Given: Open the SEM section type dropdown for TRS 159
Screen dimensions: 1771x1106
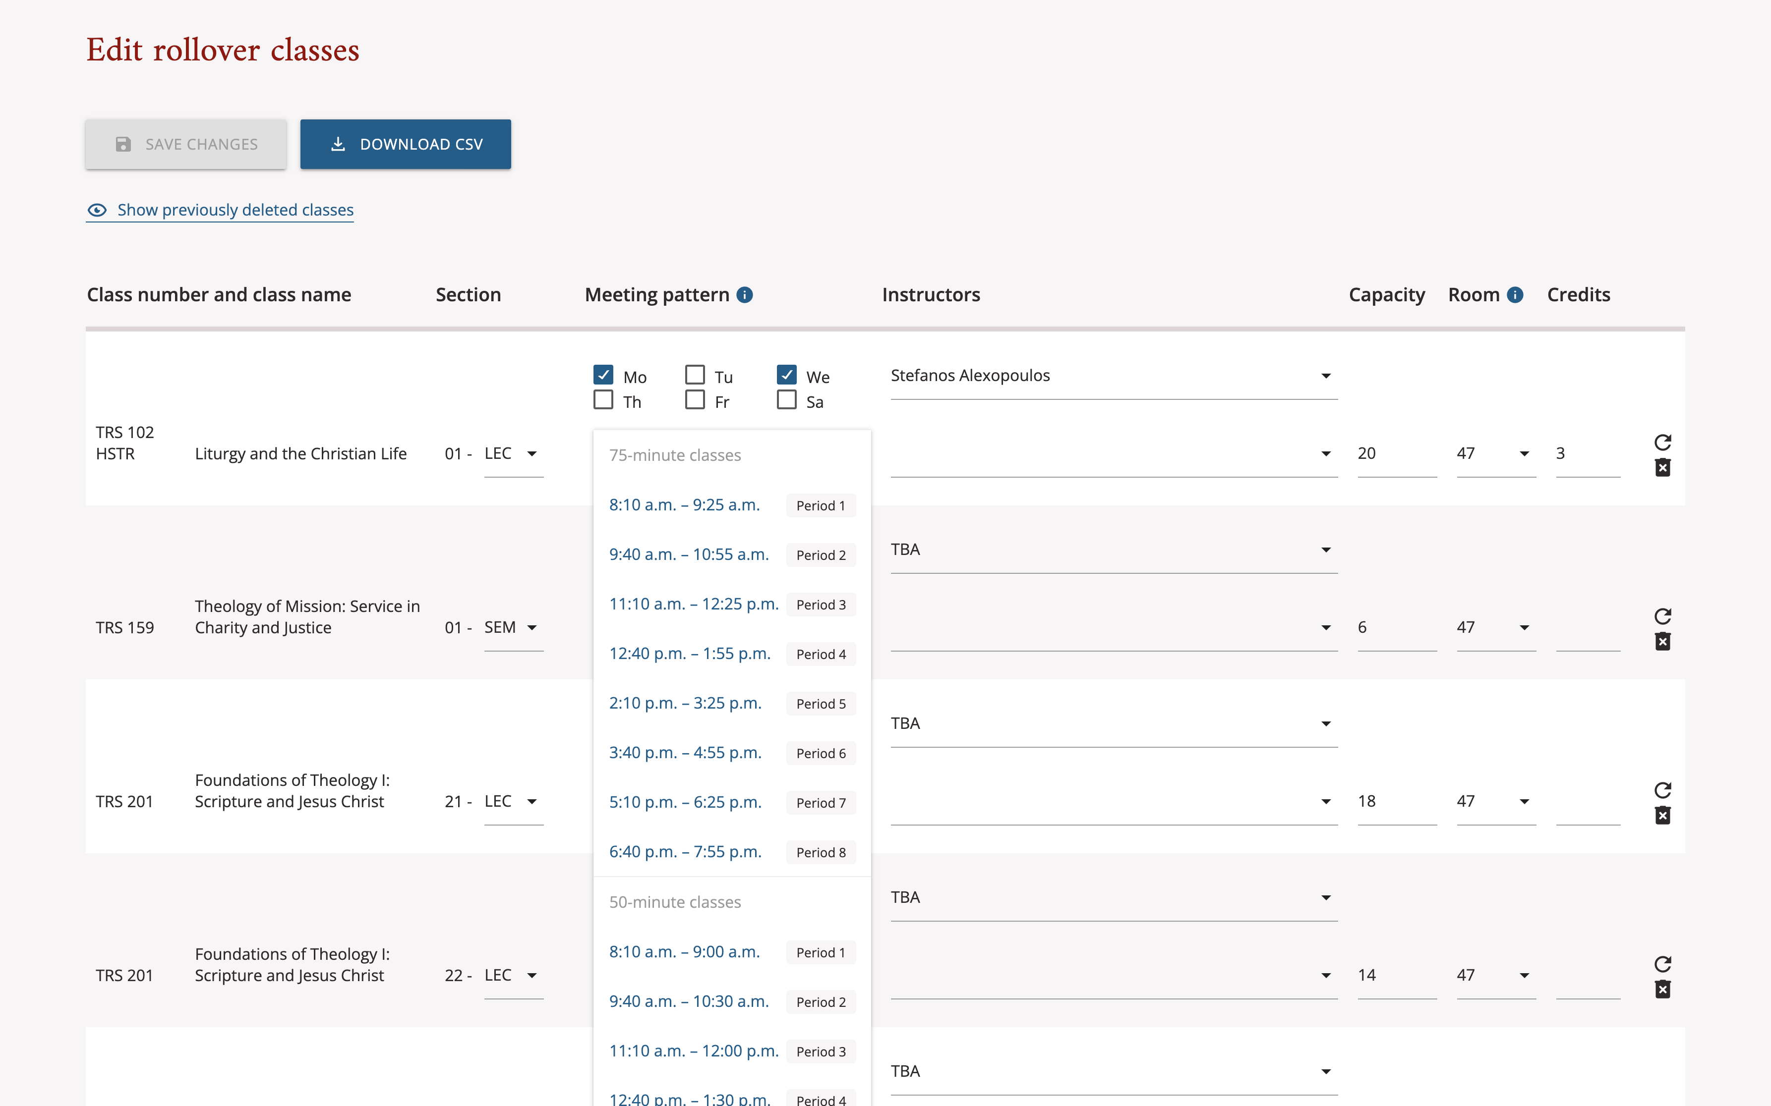Looking at the screenshot, I should 513,628.
